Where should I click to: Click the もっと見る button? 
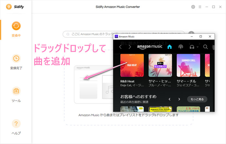(197, 99)
